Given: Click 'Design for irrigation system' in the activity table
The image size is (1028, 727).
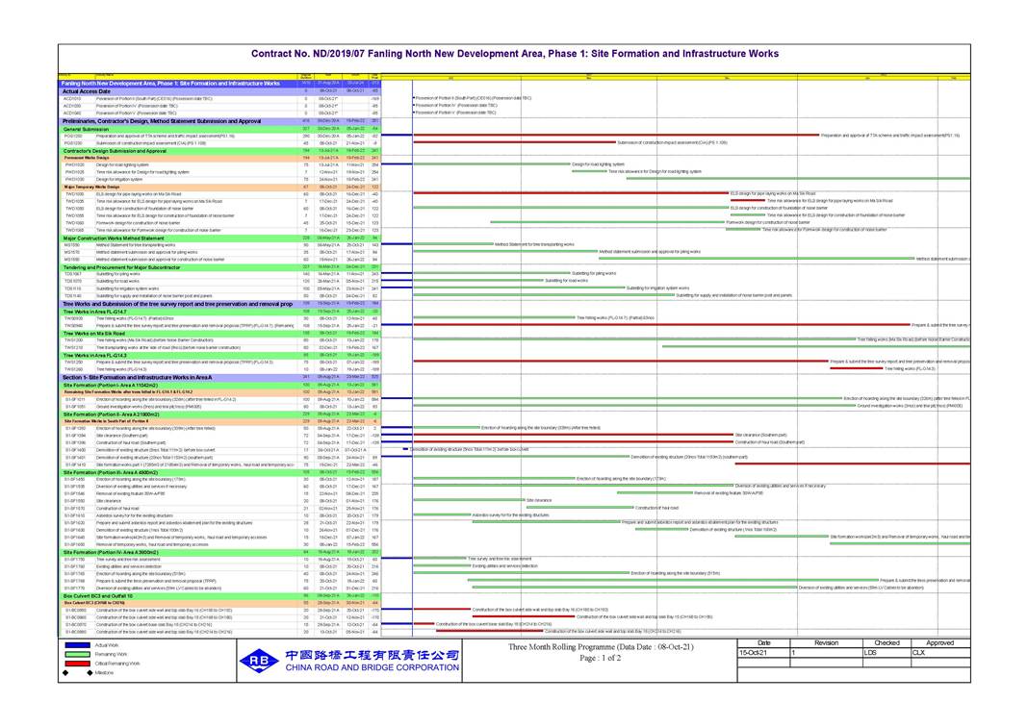Looking at the screenshot, I should [x=119, y=180].
